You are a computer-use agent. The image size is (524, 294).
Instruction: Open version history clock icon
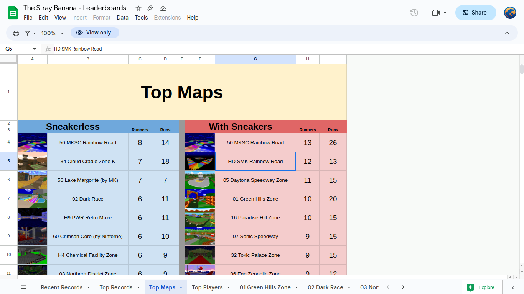(414, 13)
